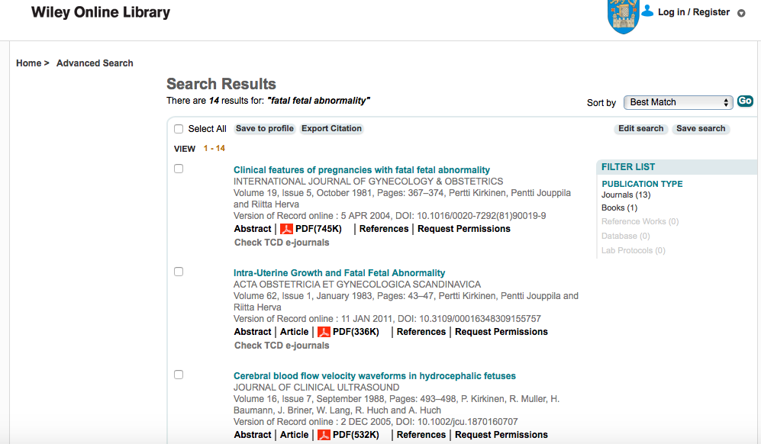Click PDF icon for Clinical features article

[x=286, y=229]
